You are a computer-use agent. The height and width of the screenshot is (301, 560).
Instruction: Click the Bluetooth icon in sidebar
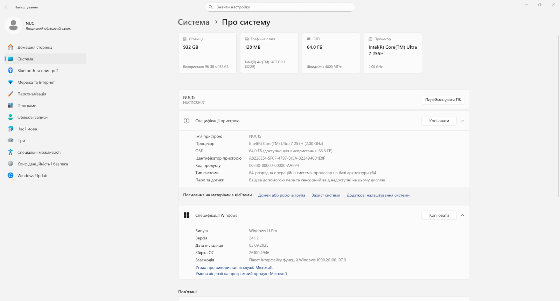click(x=10, y=70)
